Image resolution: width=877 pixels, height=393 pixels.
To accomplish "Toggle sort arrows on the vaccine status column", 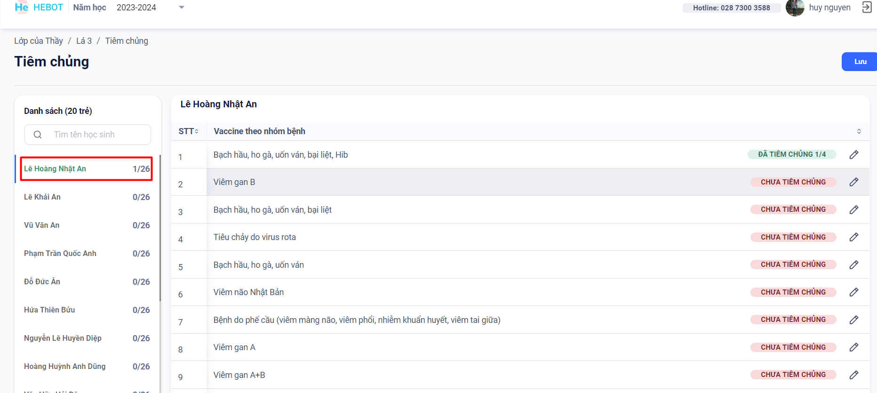I will pyautogui.click(x=859, y=131).
